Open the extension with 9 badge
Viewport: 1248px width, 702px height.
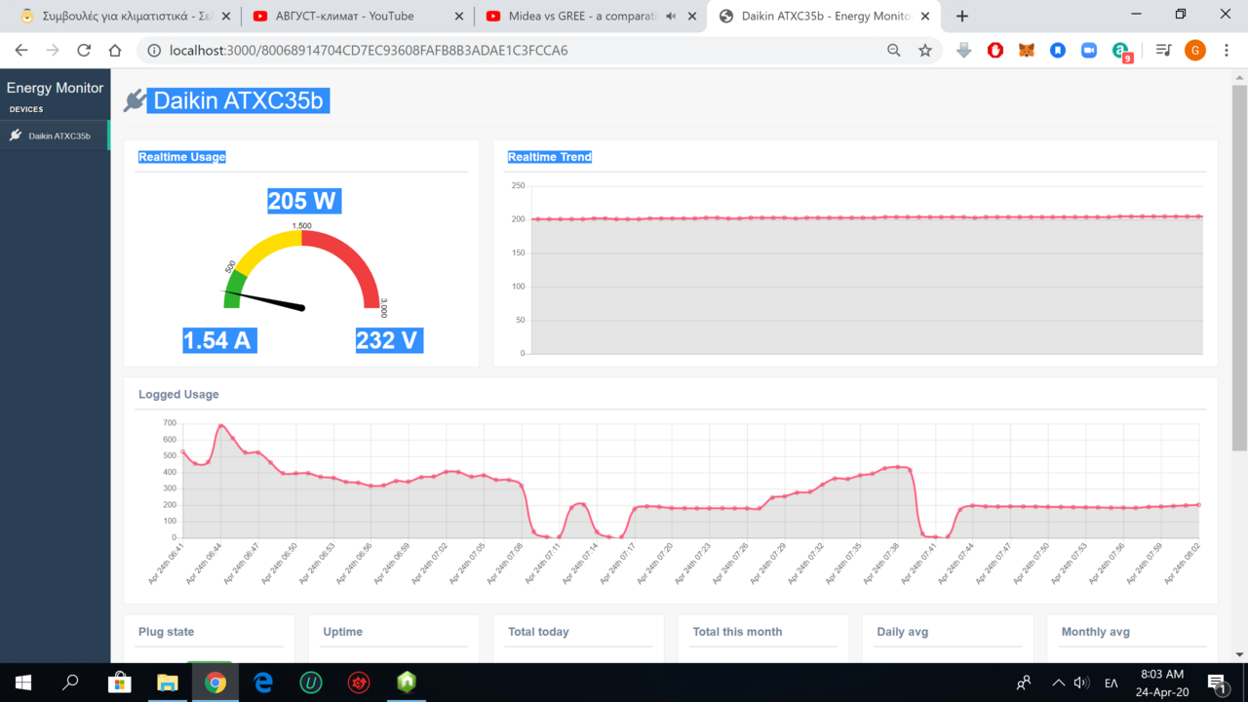pyautogui.click(x=1122, y=52)
